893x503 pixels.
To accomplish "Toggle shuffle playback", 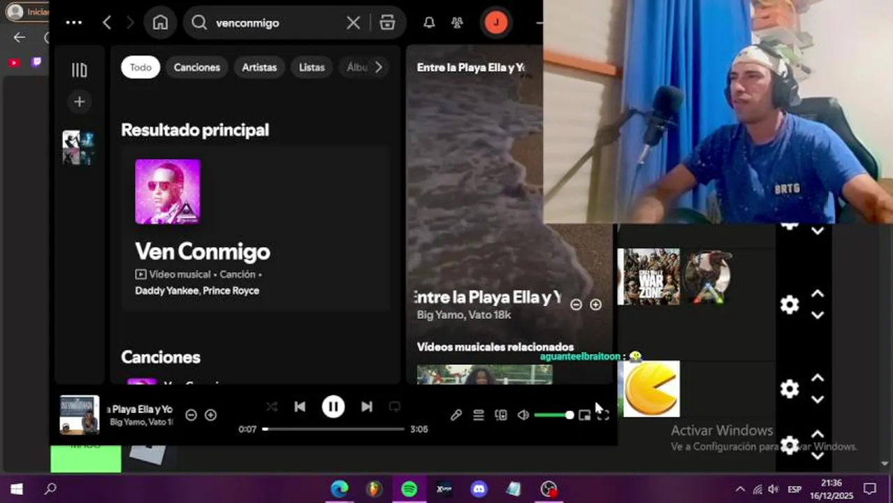I will [x=272, y=407].
